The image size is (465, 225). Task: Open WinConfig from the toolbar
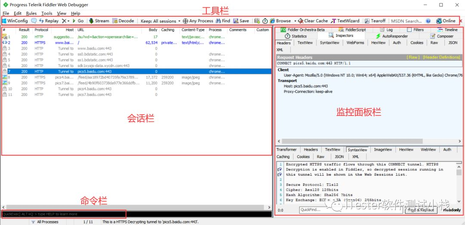15,21
